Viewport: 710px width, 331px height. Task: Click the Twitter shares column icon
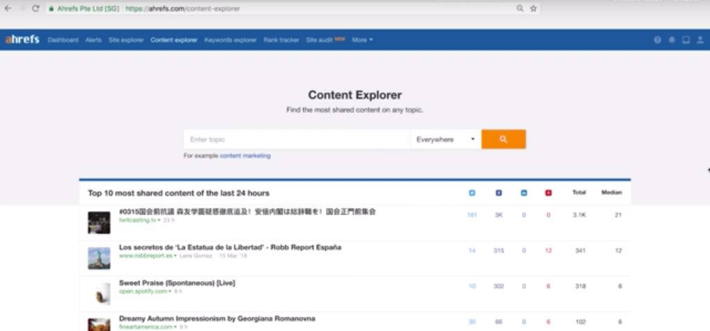(472, 193)
